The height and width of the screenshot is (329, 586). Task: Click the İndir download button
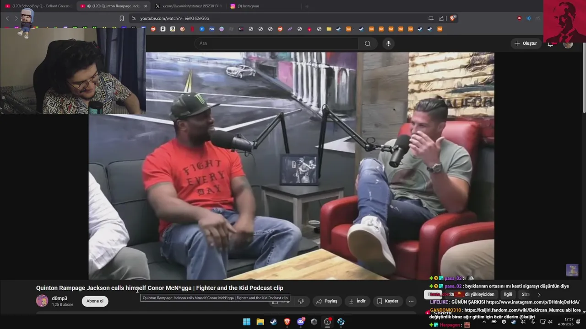[x=357, y=301]
